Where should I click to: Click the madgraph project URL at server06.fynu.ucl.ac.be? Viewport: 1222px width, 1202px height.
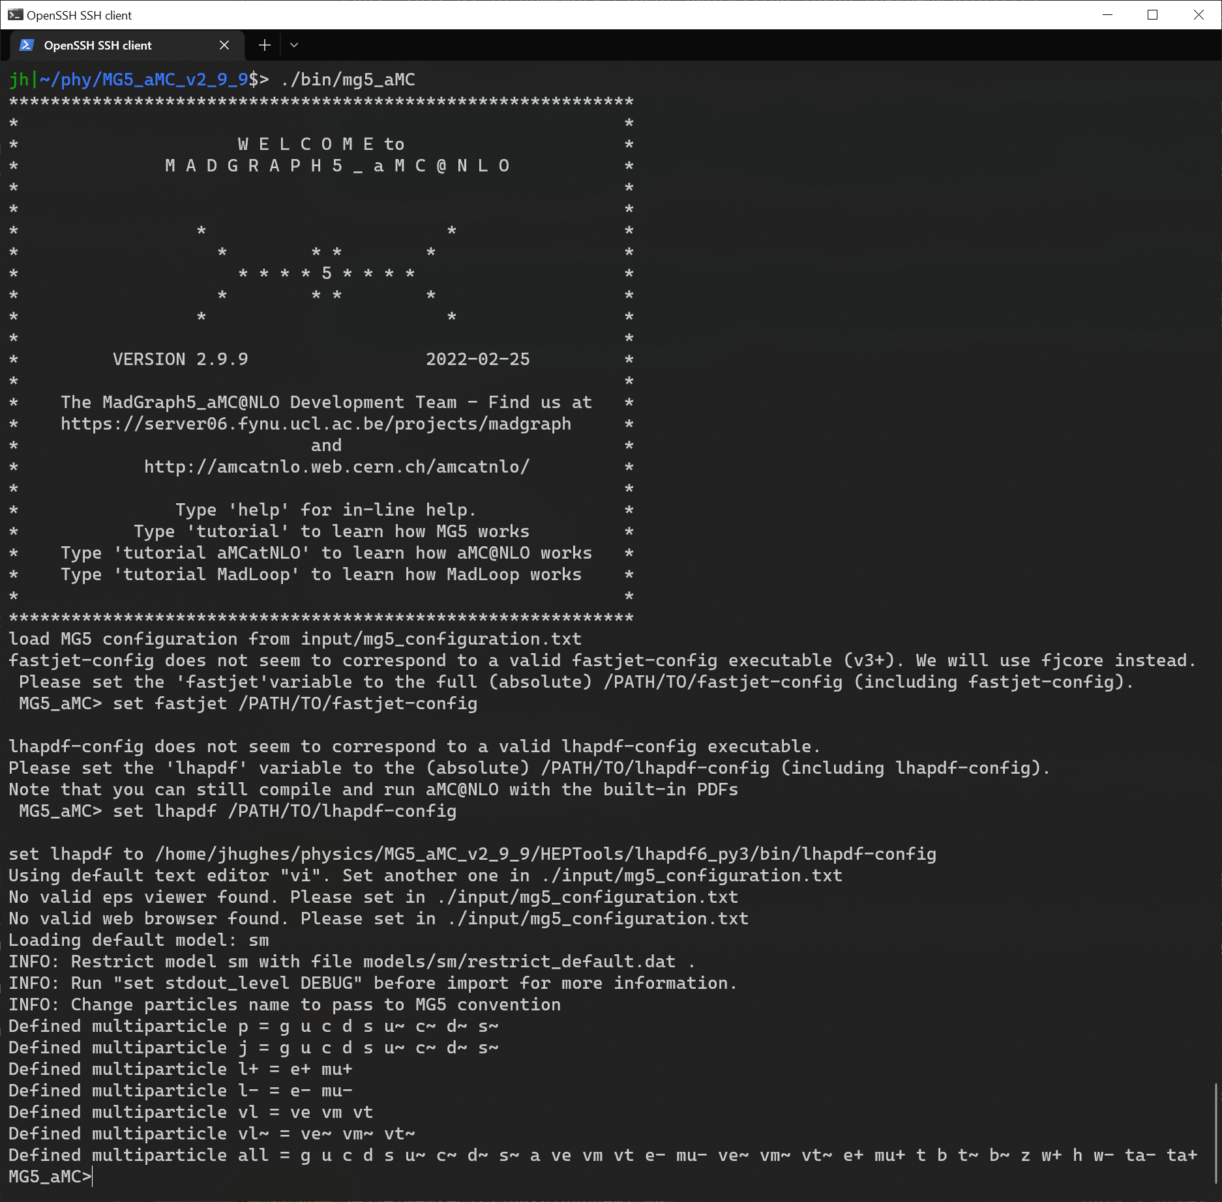tap(316, 424)
